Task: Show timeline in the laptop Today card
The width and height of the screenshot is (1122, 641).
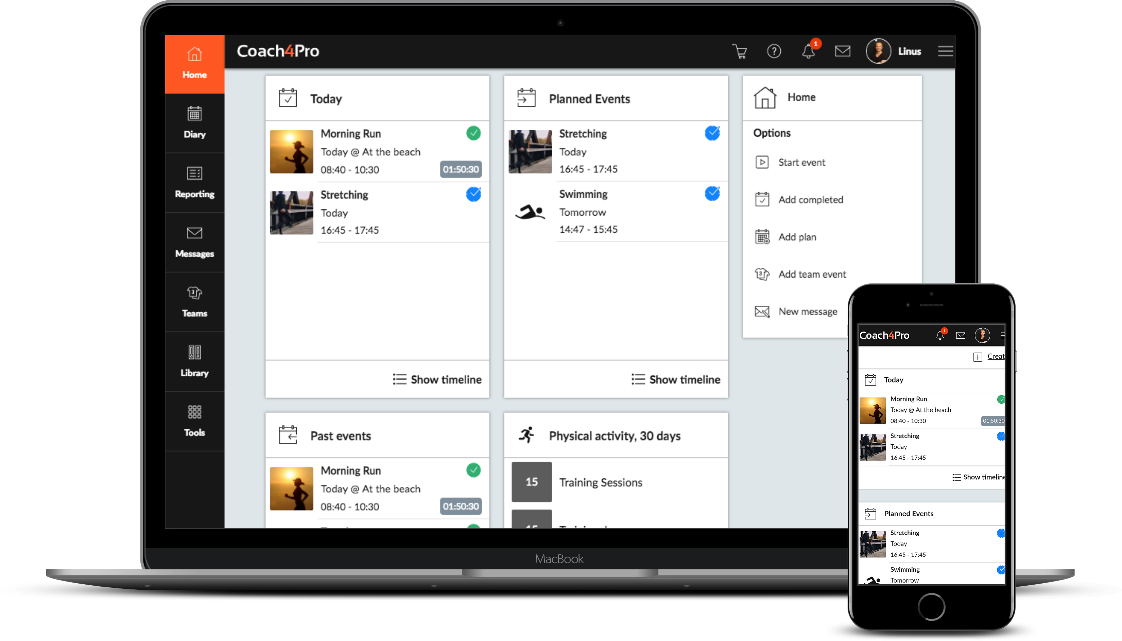Action: (x=437, y=380)
